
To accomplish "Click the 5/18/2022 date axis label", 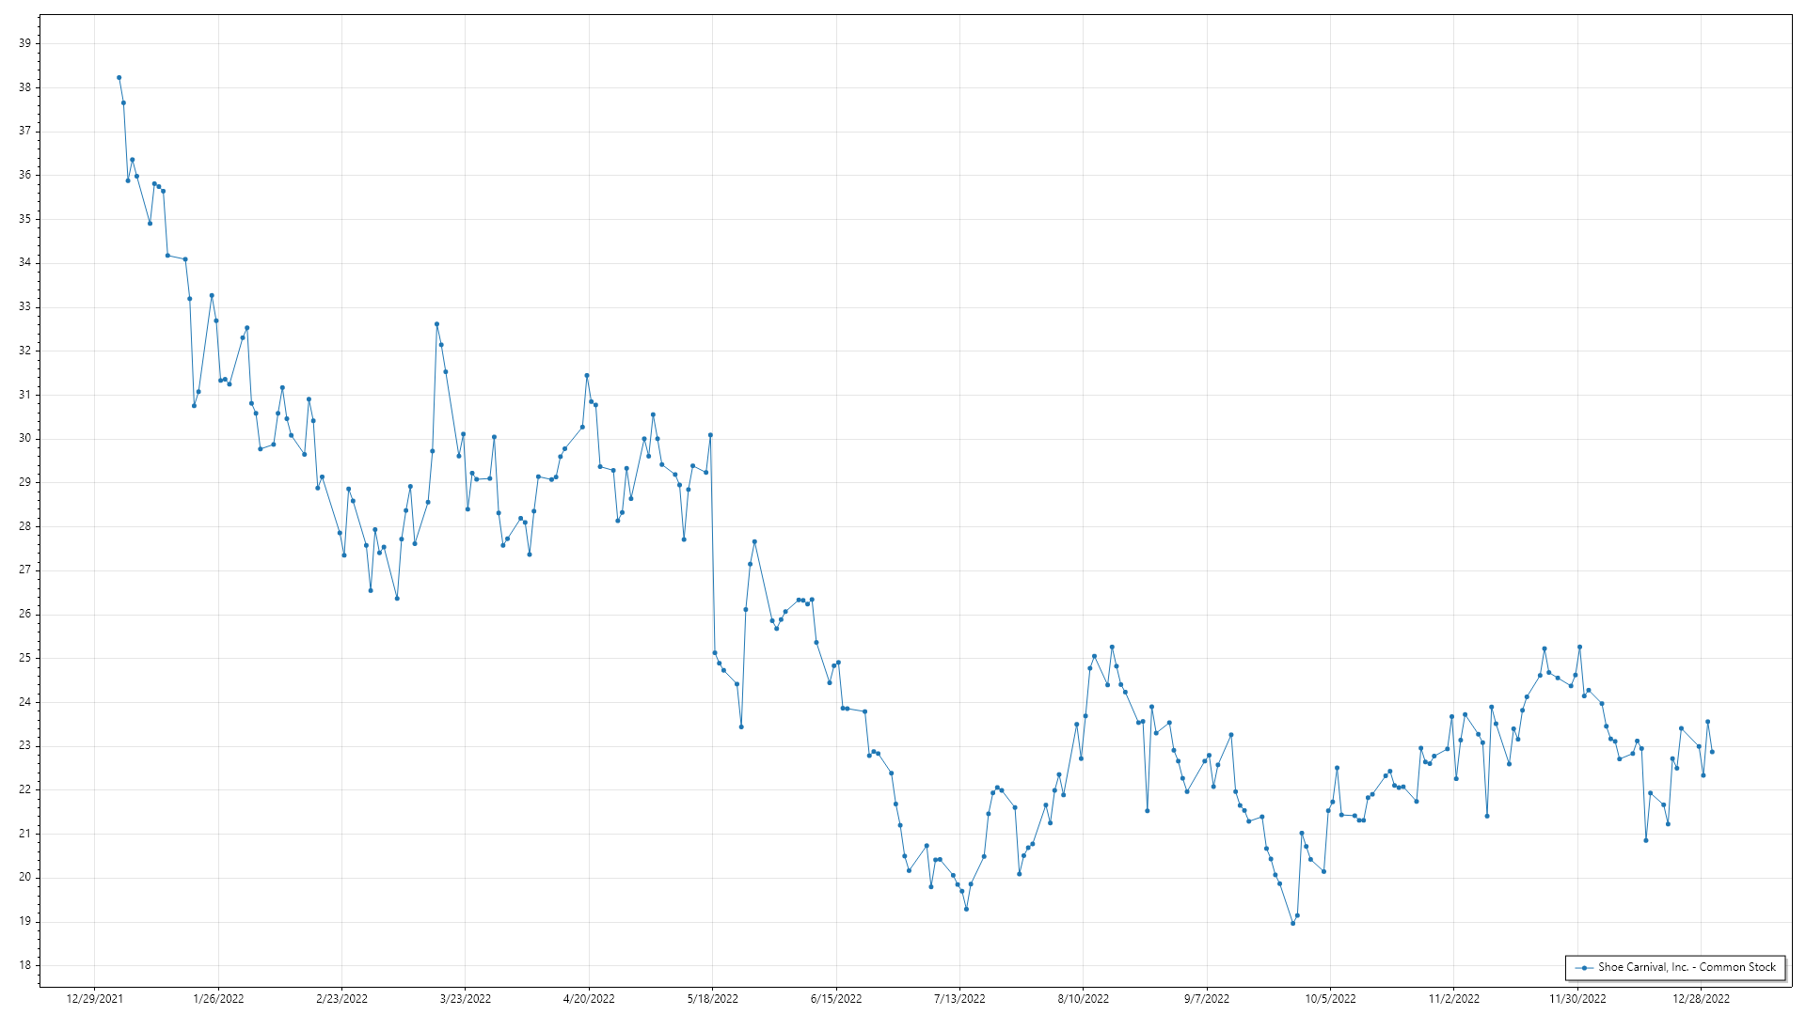I will coord(713,999).
